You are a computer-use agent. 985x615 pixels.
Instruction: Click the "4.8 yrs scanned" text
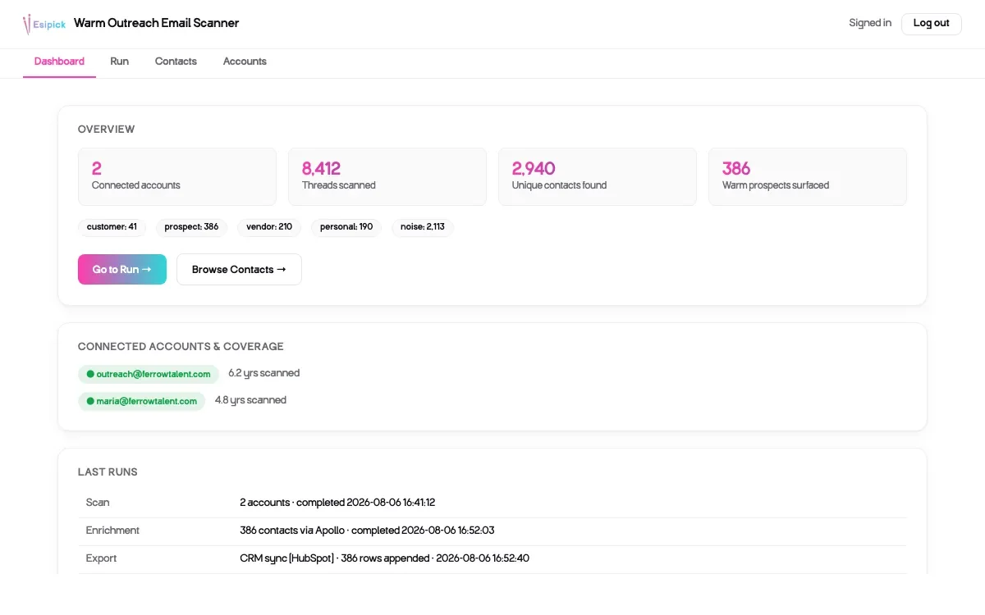pyautogui.click(x=250, y=400)
